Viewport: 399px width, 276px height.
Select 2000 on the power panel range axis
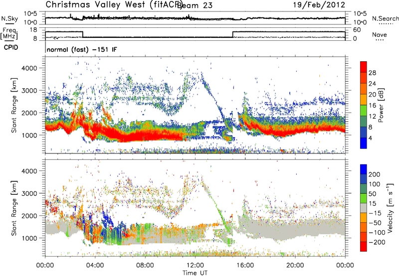29,113
